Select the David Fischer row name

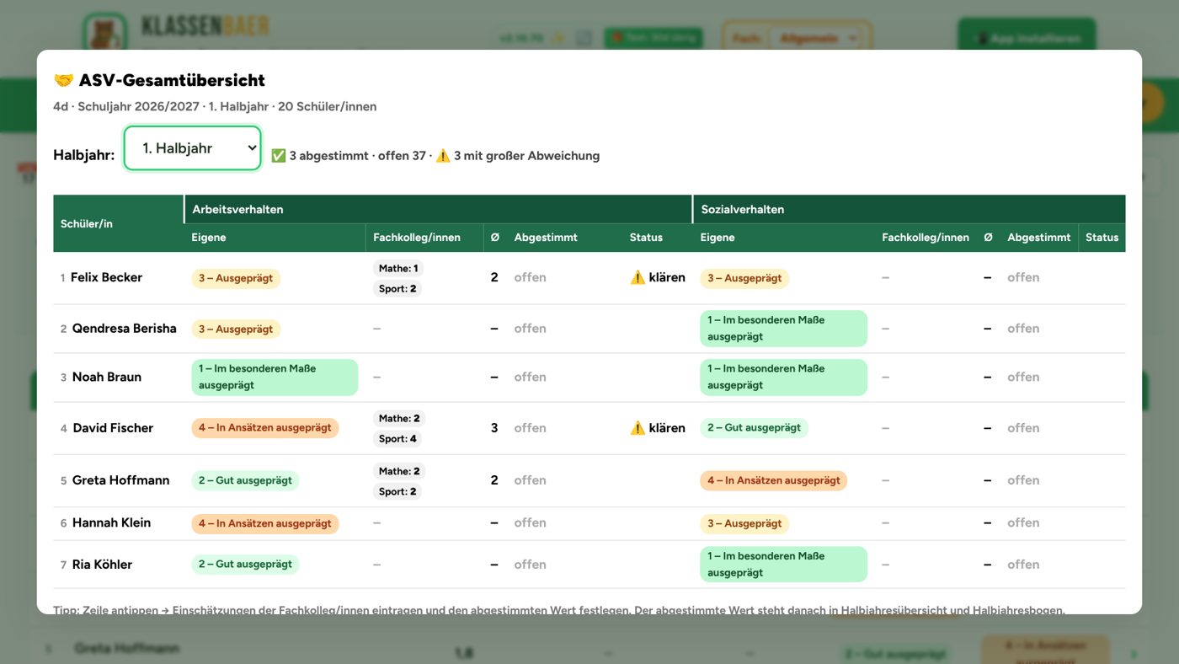tap(113, 428)
